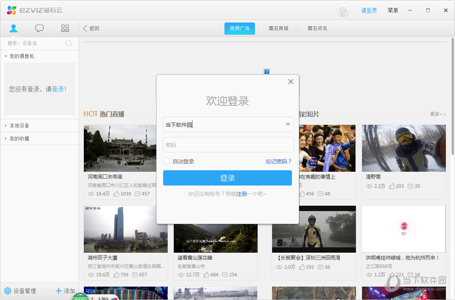Open the 菜单 menu
Screen dimensions: 455x300
[x=393, y=10]
